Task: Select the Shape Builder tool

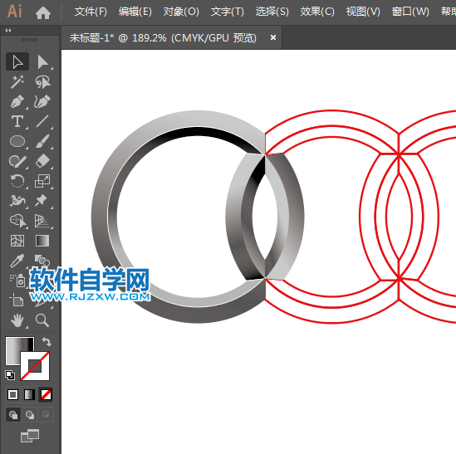Action: 17,221
